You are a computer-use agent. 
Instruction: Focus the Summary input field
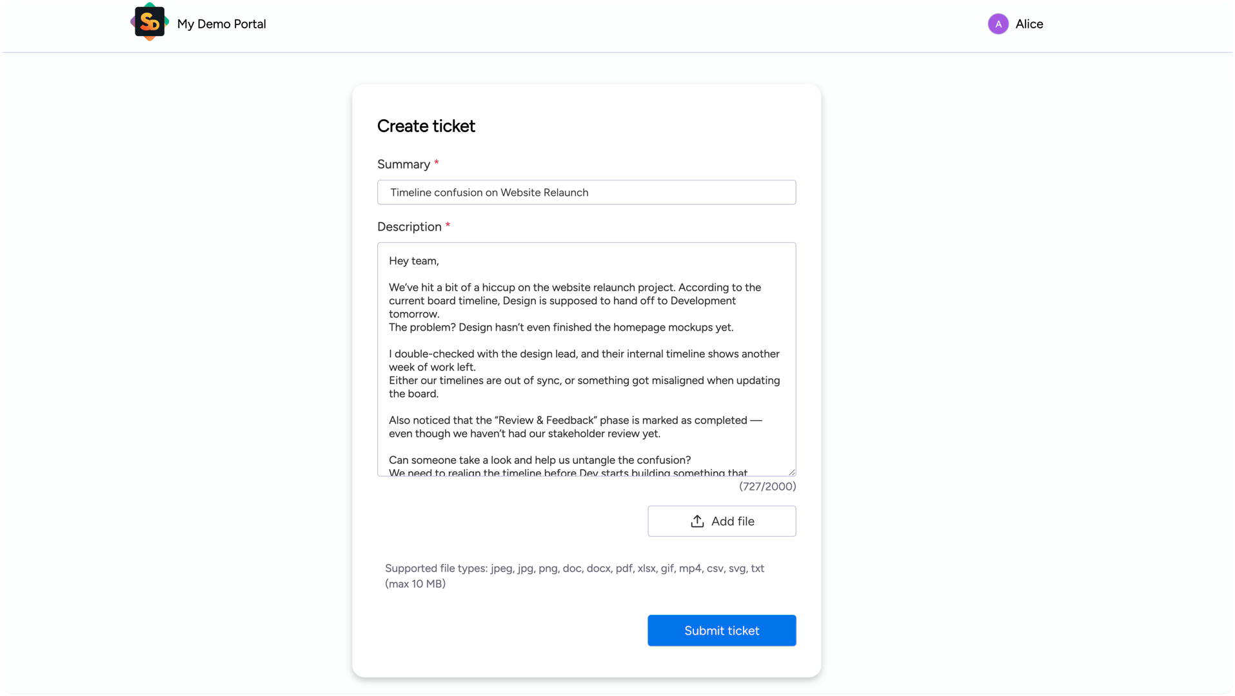coord(586,192)
